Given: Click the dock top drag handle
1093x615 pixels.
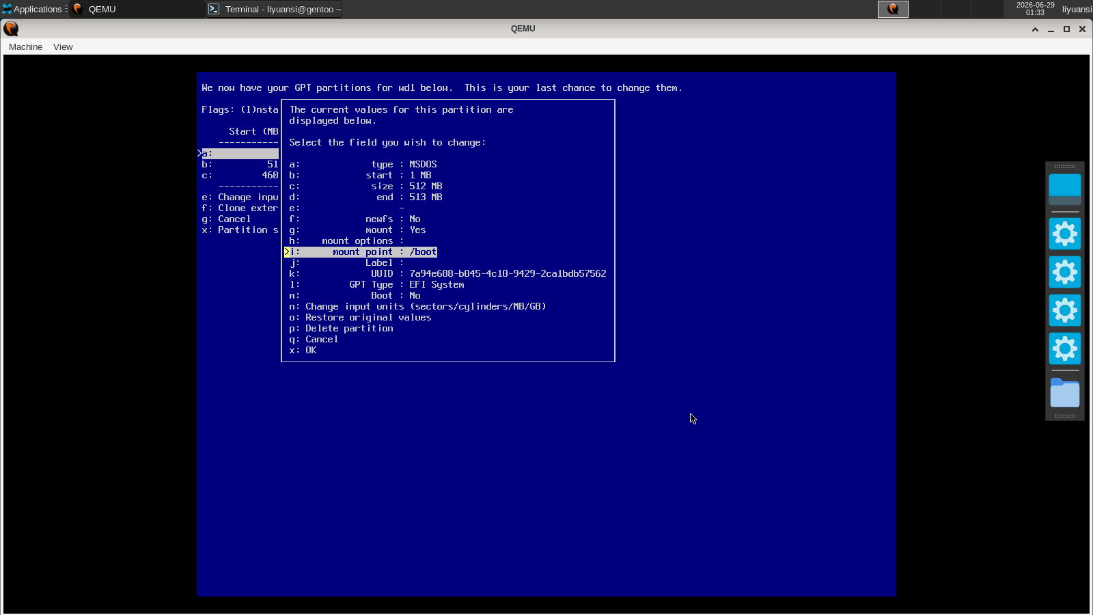Looking at the screenshot, I should (x=1065, y=166).
